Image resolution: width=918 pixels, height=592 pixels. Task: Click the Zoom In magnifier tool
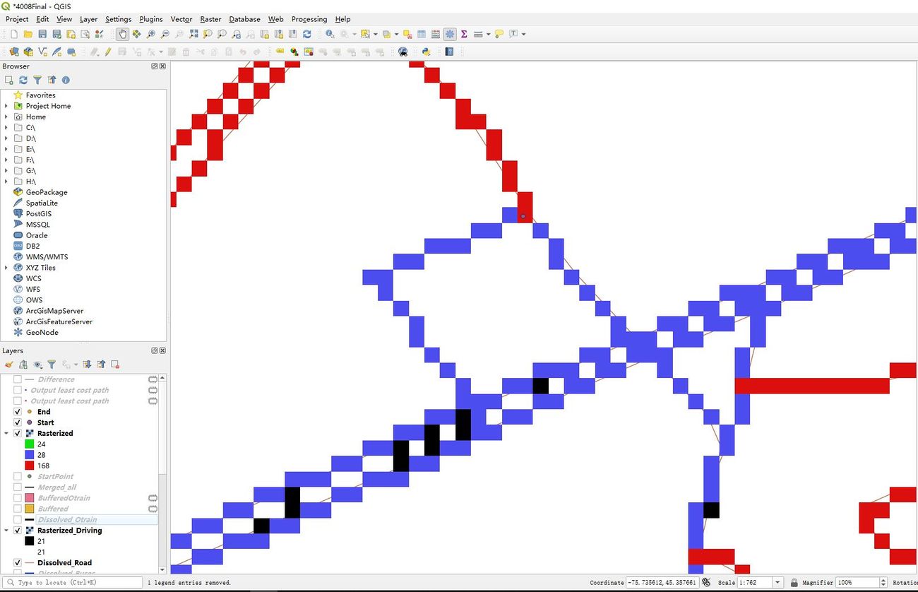click(151, 34)
